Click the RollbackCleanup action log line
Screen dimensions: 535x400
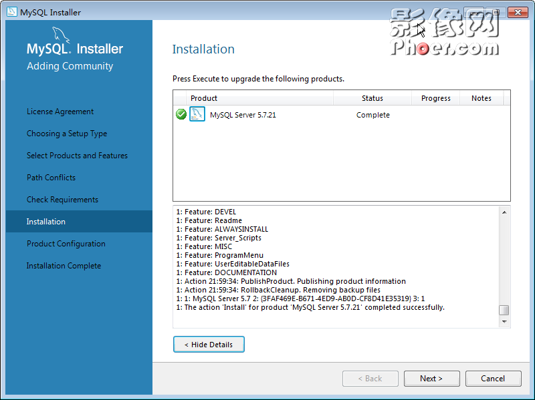click(x=278, y=290)
